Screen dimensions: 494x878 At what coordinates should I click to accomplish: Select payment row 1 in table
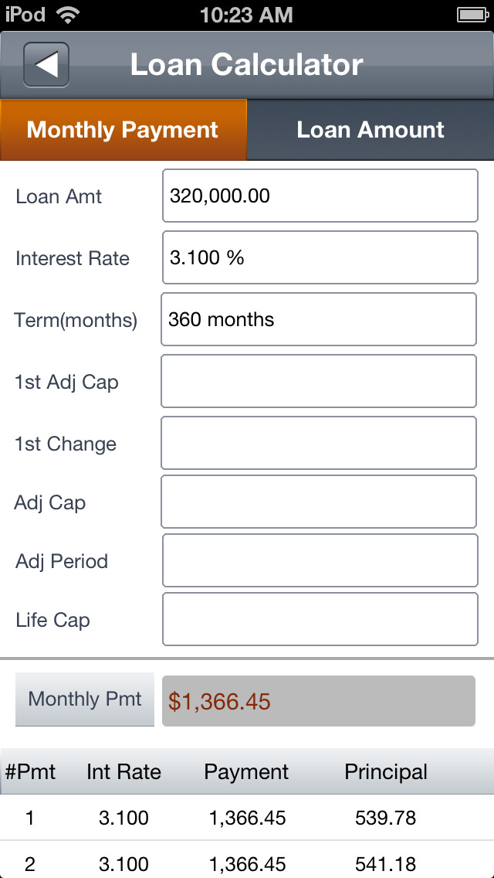(x=247, y=818)
